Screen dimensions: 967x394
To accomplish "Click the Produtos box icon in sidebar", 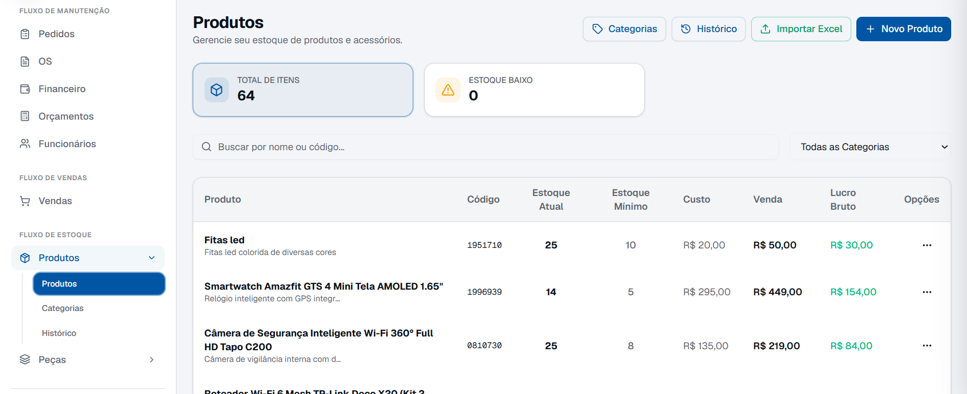I will [x=25, y=258].
